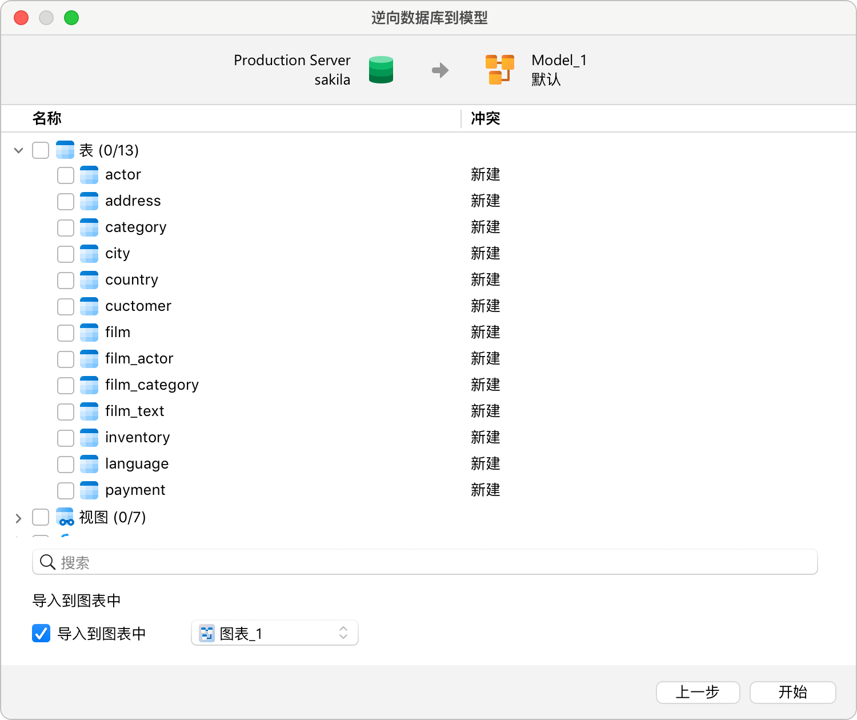Uncheck the 导入到图表中 checkbox
857x720 pixels.
(x=41, y=633)
